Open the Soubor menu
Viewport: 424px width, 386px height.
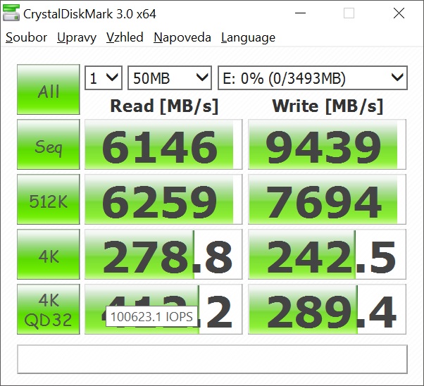[x=26, y=37]
